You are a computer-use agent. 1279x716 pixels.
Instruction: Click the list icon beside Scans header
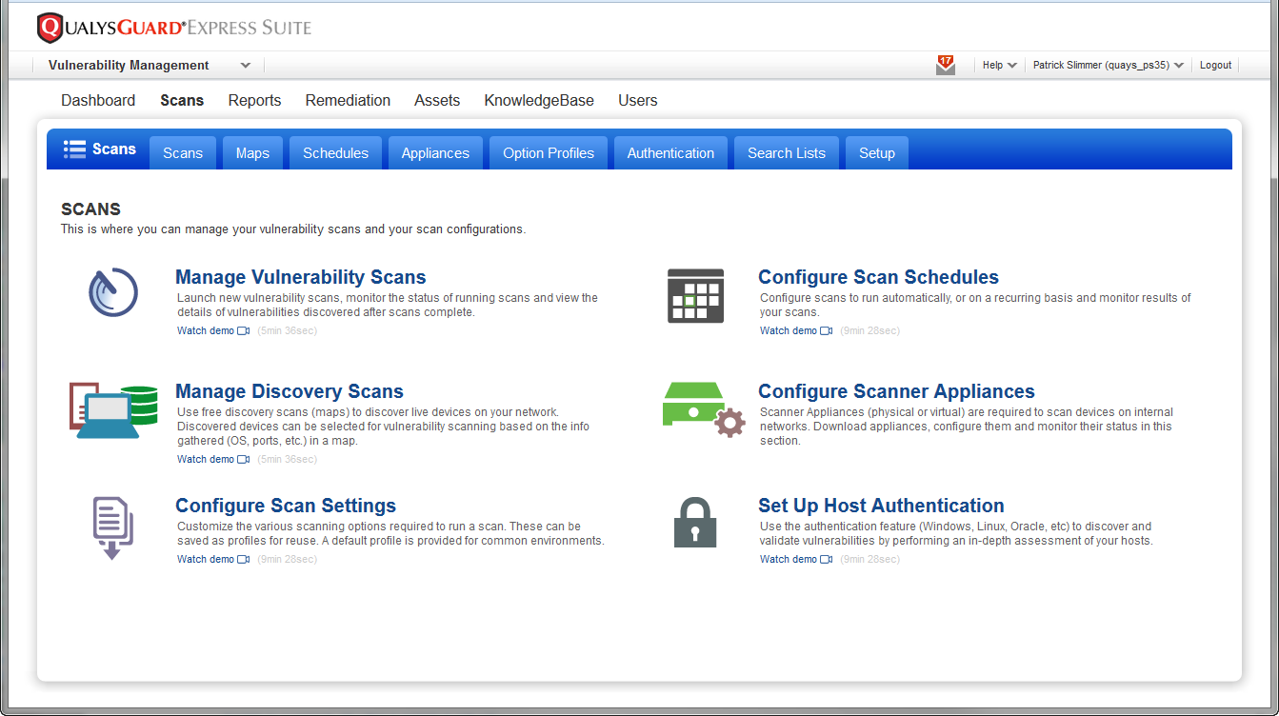(x=74, y=149)
